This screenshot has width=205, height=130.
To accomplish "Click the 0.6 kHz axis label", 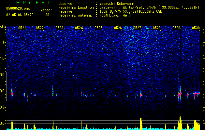I will coord(3,123).
